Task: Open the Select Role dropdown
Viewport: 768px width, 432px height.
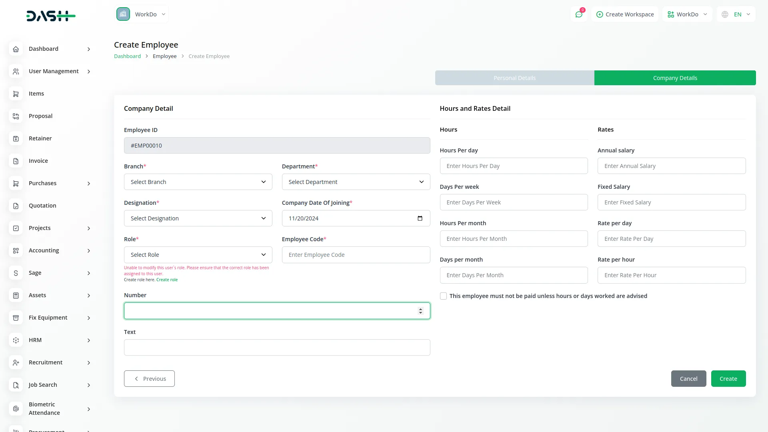Action: (x=198, y=255)
